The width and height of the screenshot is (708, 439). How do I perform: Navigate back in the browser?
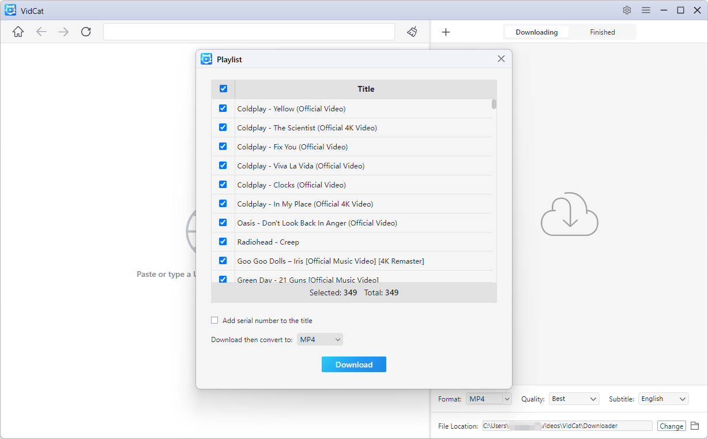point(41,32)
